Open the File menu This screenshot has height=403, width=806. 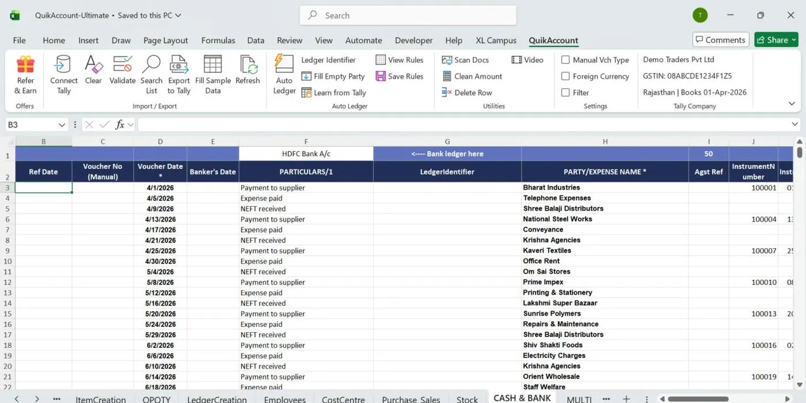coord(19,40)
